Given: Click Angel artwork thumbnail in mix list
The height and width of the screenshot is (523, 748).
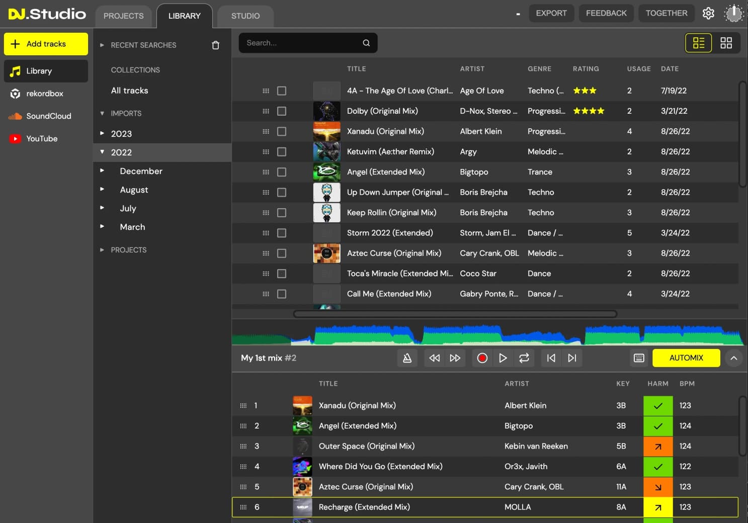Looking at the screenshot, I should [x=302, y=426].
